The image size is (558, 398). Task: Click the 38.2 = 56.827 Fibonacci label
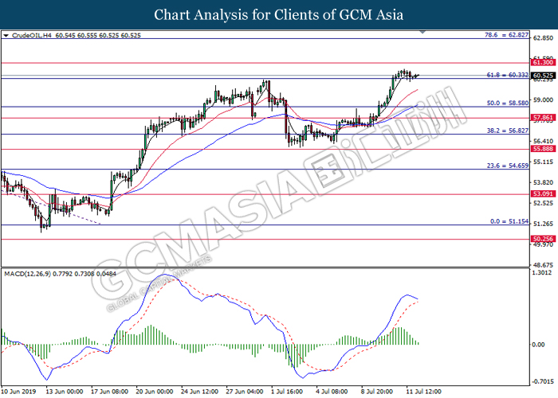[x=508, y=131]
